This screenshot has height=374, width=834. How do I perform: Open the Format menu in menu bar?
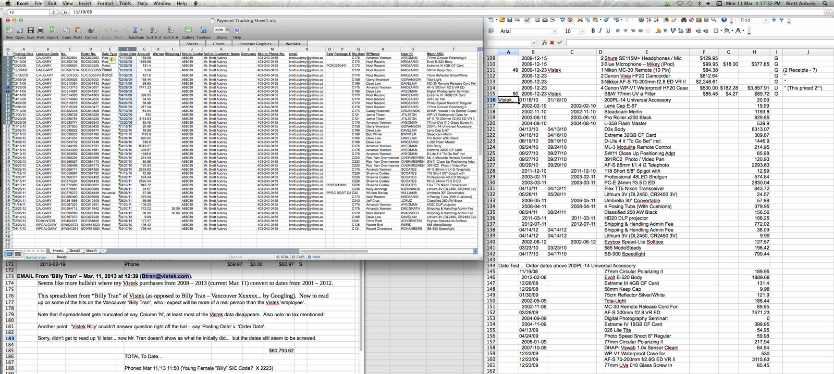click(105, 4)
